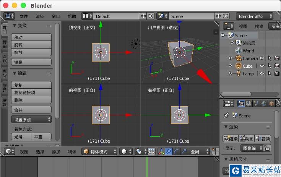Screen dimensions: 281x177
Task: Click the 移动 button
Action: pyautogui.click(x=31, y=37)
